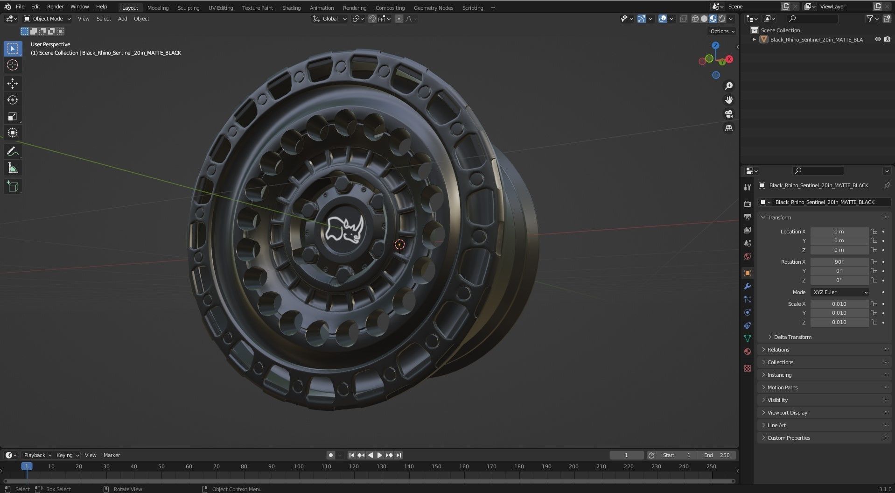Open the Modifier properties wrench tab
The image size is (895, 493).
748,286
